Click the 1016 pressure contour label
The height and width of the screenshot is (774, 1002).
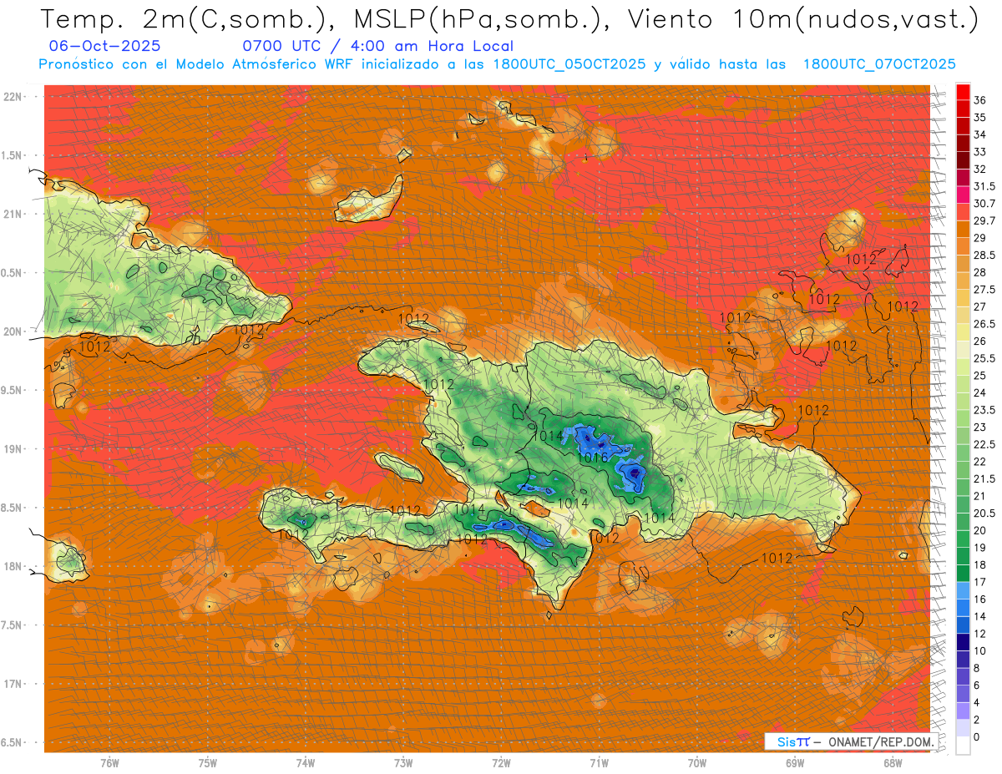(x=592, y=458)
